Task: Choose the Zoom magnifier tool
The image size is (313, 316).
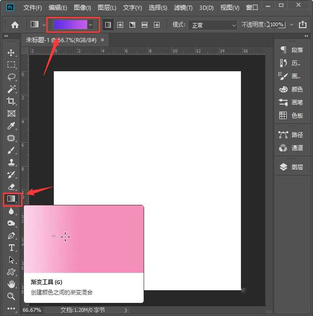Action: (x=11, y=296)
